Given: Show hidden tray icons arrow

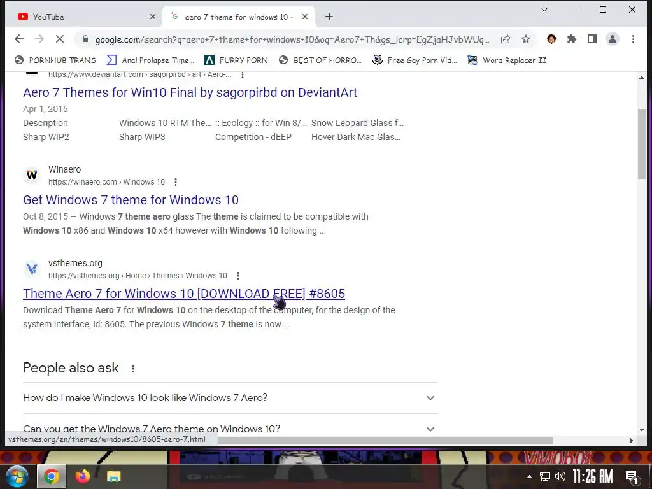Looking at the screenshot, I should pyautogui.click(x=529, y=476).
